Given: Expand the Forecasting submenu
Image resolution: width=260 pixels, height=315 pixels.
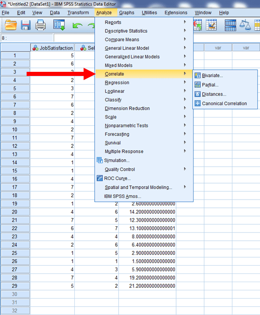Looking at the screenshot, I should pyautogui.click(x=144, y=134).
